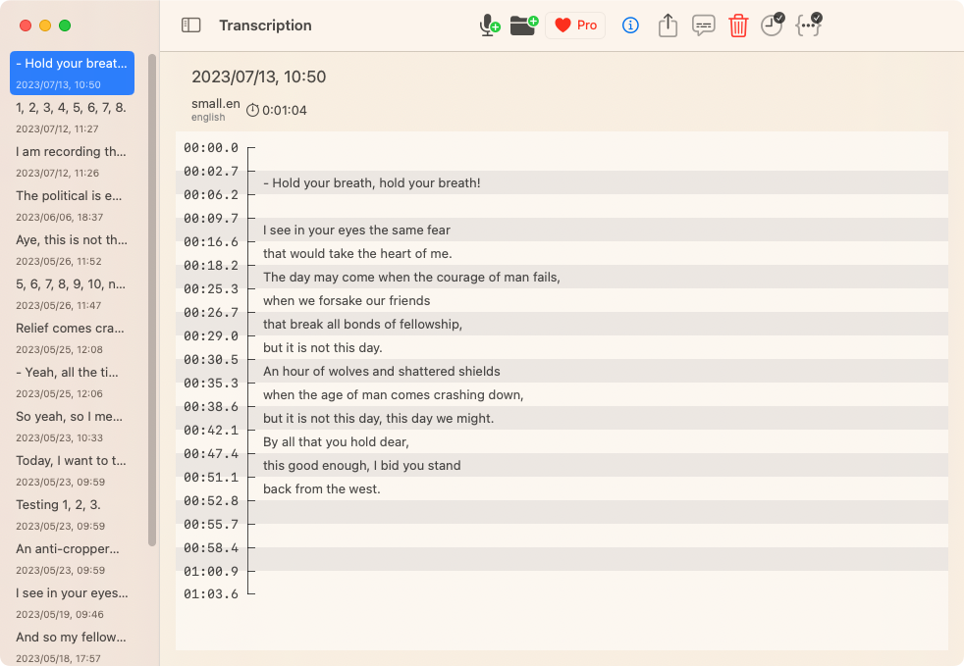Import audio file via folder plus icon
The width and height of the screenshot is (964, 666).
tap(524, 26)
